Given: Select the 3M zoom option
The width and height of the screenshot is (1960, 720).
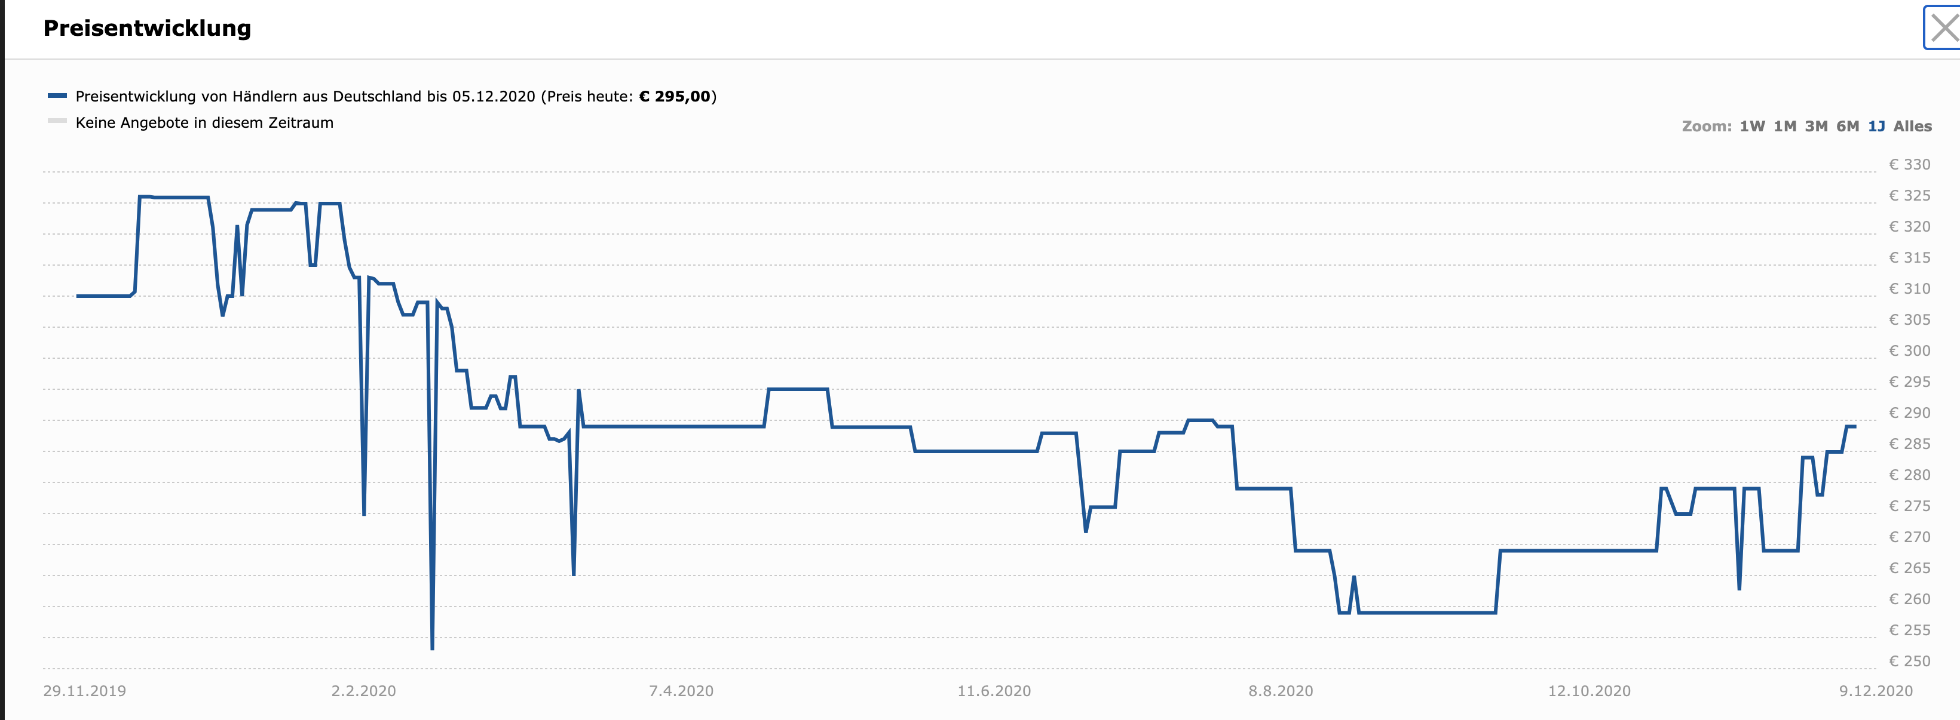Looking at the screenshot, I should 1815,126.
